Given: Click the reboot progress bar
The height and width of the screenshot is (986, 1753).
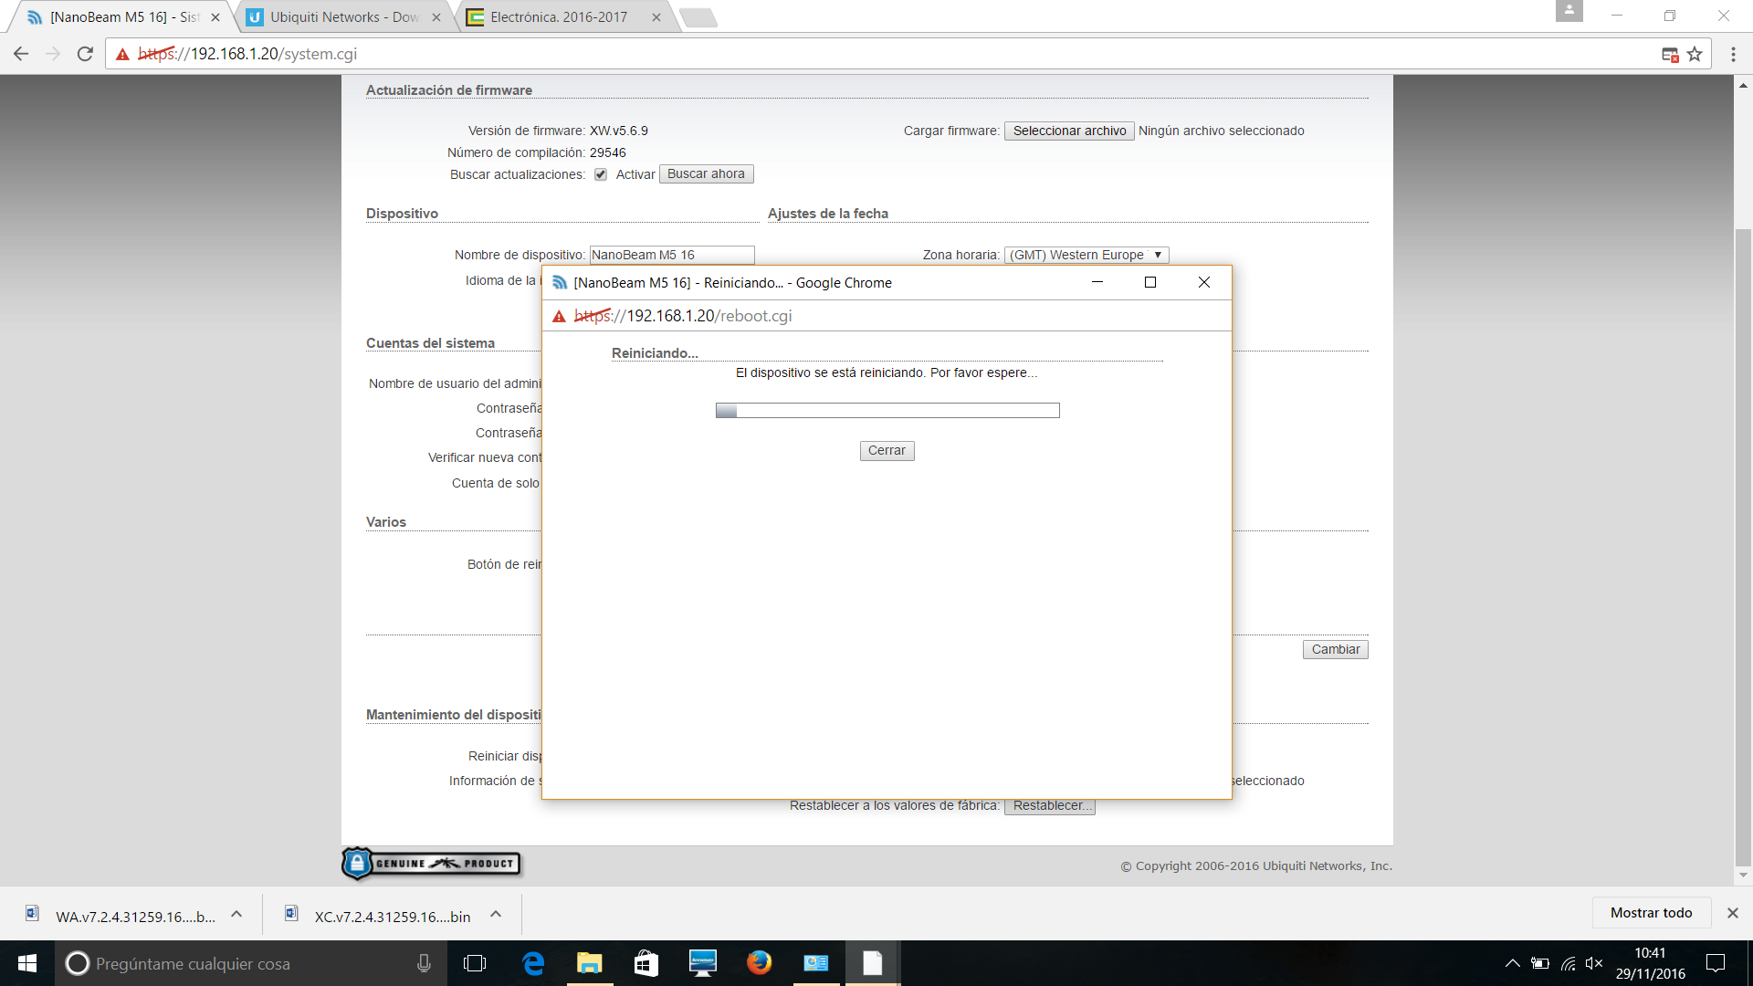Looking at the screenshot, I should coord(887,411).
